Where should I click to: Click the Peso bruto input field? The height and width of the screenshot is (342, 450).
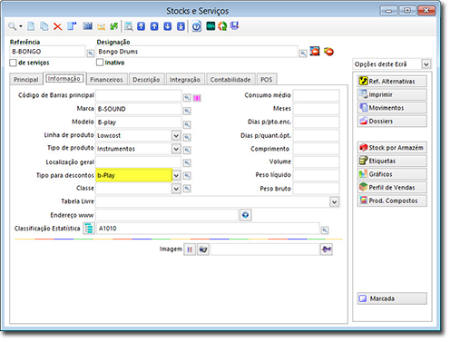click(316, 189)
